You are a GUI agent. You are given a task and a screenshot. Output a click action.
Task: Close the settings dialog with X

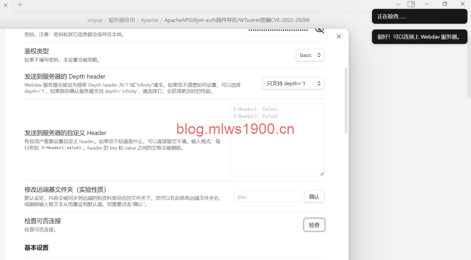coord(339,36)
